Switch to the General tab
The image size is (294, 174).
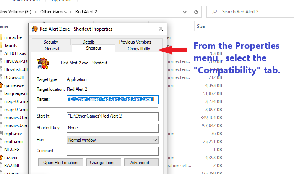pos(52,49)
